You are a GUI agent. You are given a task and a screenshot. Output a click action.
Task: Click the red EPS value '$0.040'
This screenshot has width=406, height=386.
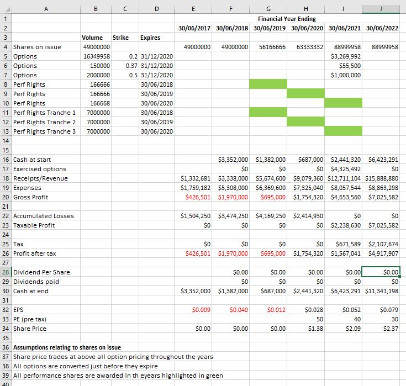[x=231, y=310]
